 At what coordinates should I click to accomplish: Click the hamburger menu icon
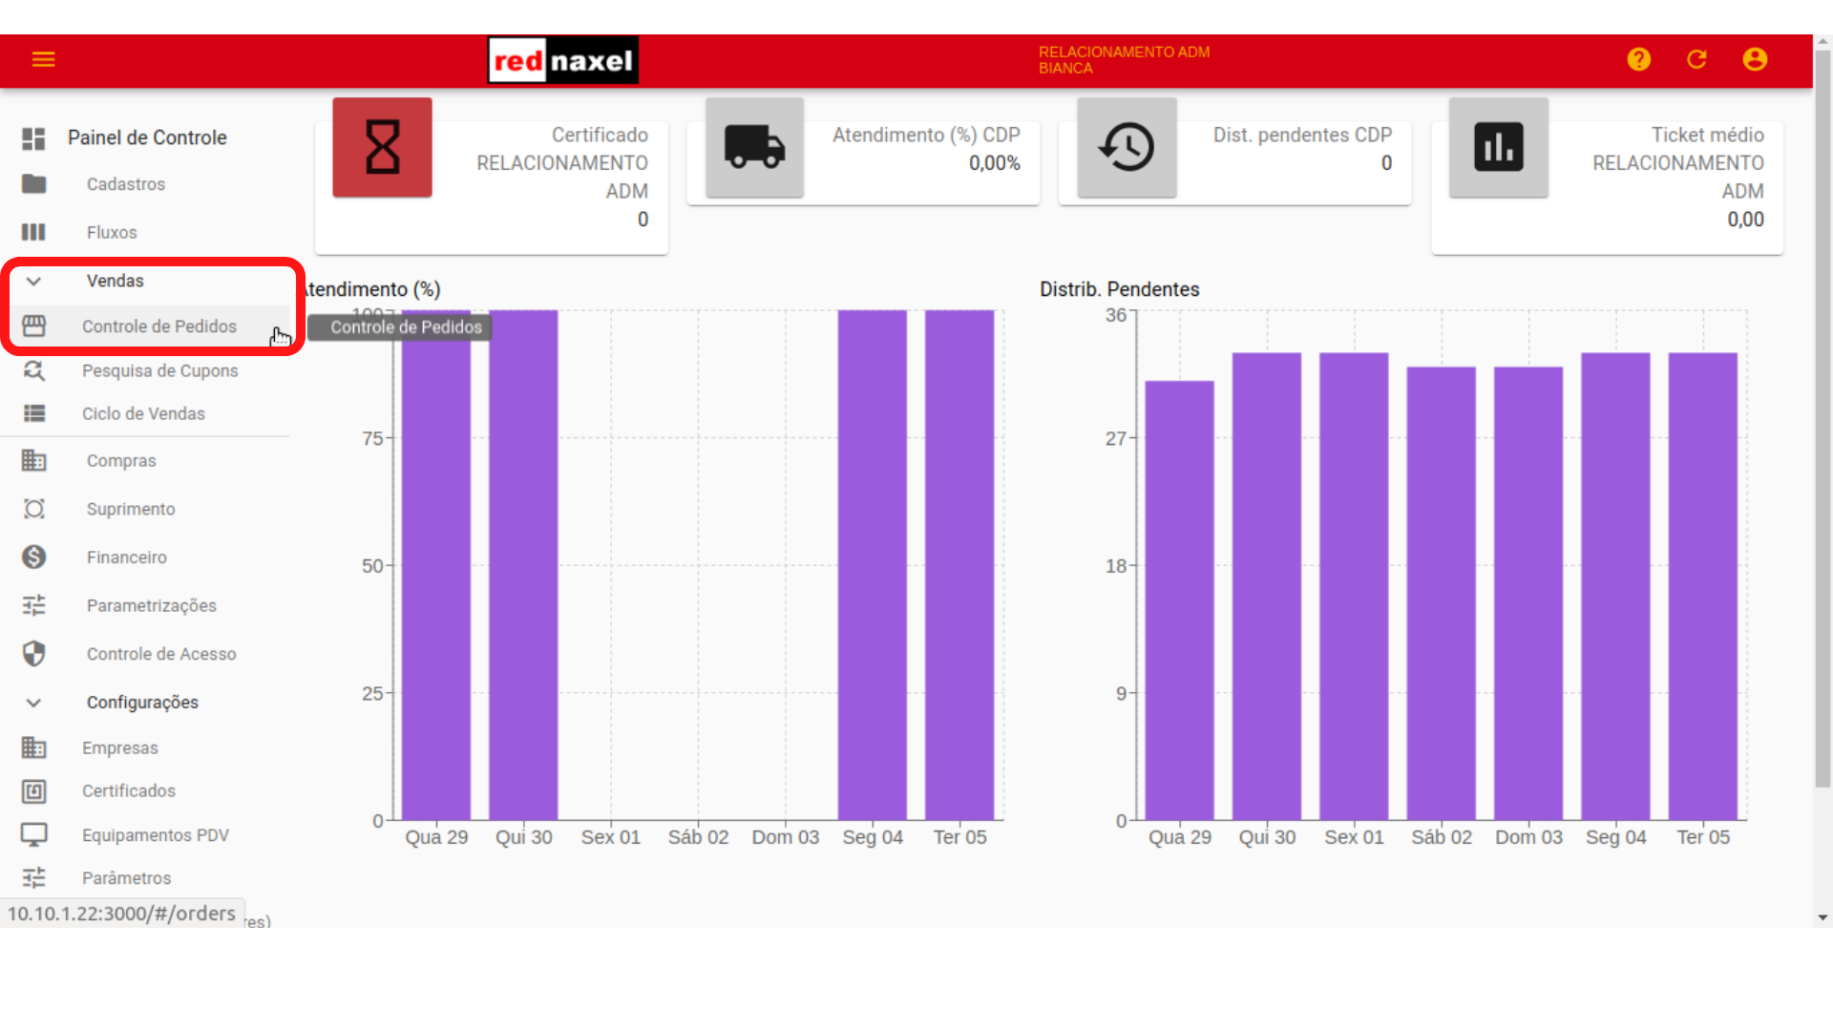point(44,59)
